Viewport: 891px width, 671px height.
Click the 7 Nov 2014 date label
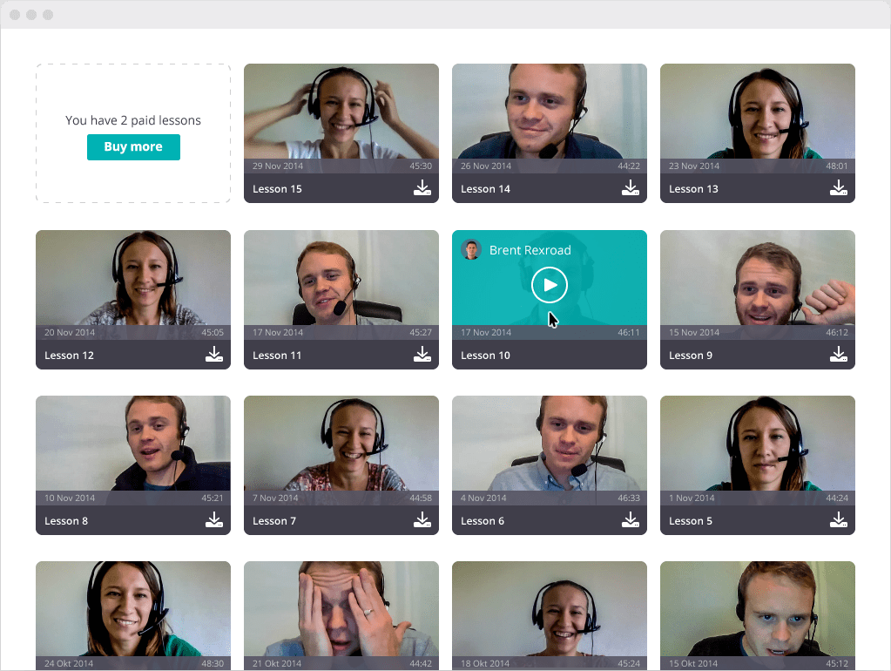tap(275, 498)
